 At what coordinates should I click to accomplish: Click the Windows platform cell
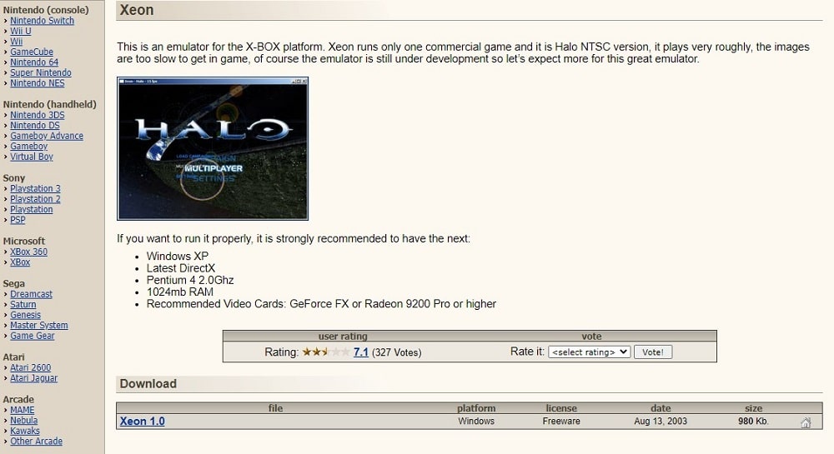[x=476, y=421]
